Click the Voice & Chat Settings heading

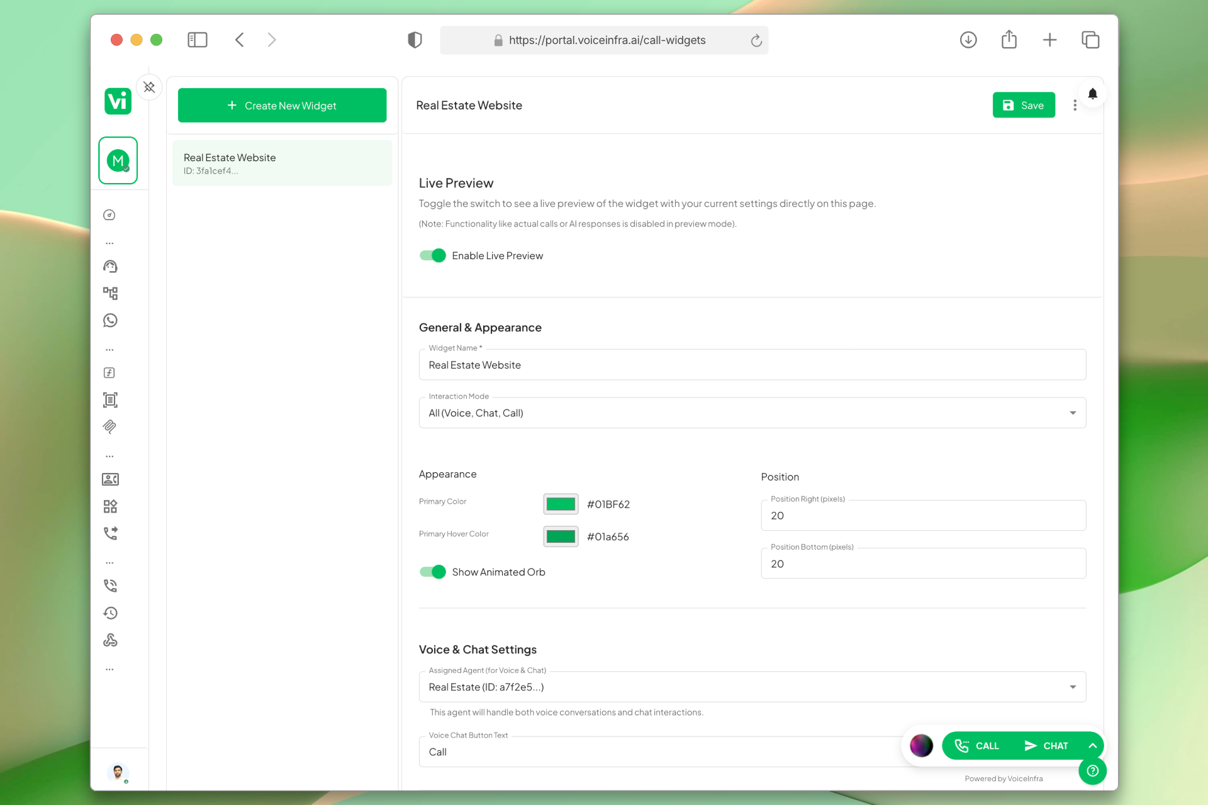478,650
